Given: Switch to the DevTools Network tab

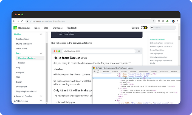Looking at the screenshot, I should click(x=133, y=72).
